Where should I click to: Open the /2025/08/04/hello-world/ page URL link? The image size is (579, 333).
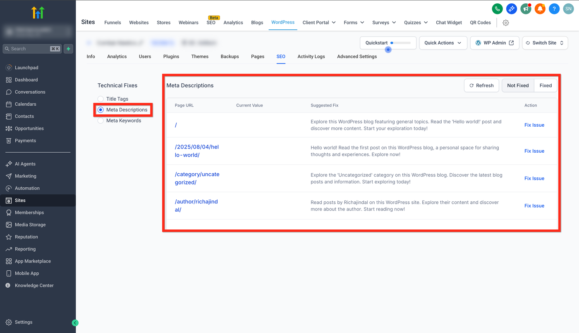click(x=197, y=151)
